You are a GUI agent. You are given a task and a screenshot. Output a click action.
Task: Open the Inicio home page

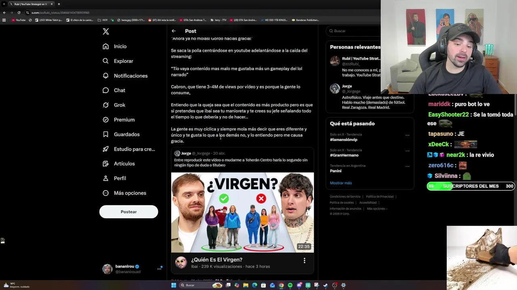coord(115,46)
